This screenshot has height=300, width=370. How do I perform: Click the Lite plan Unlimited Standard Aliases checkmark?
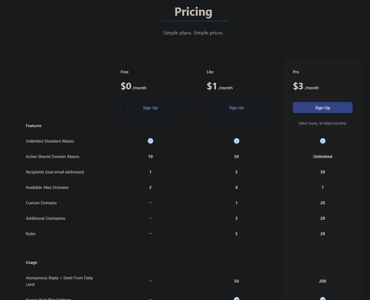click(x=236, y=141)
